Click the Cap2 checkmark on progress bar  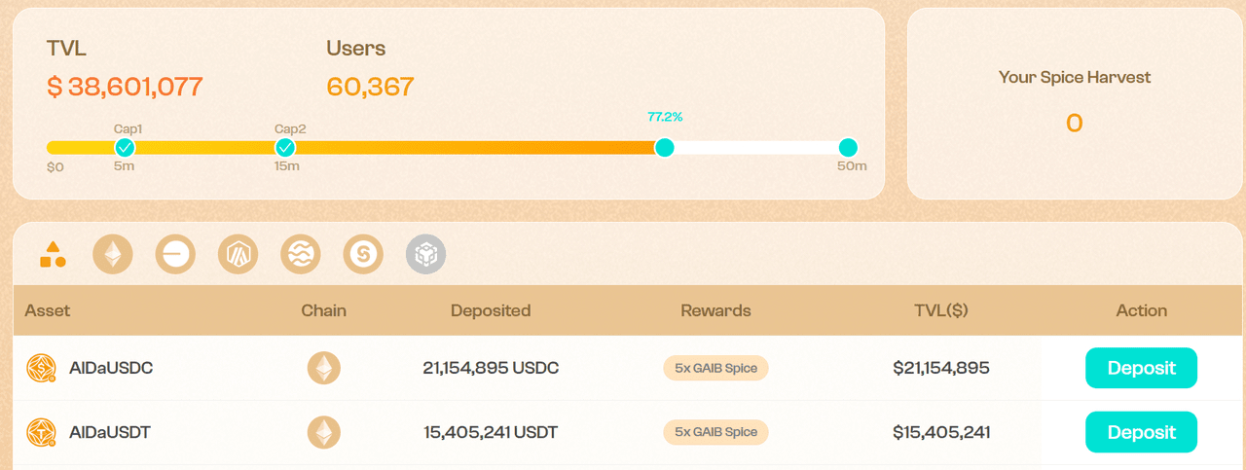pos(285,148)
